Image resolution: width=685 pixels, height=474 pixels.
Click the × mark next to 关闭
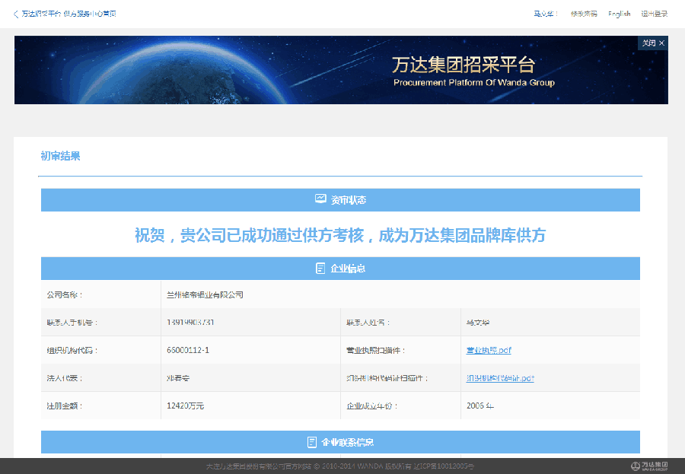[661, 43]
